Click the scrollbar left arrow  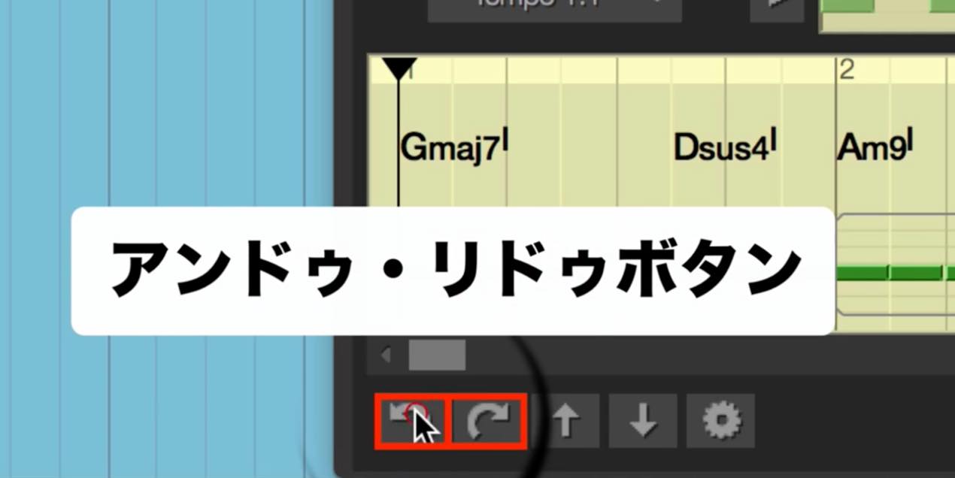click(387, 355)
